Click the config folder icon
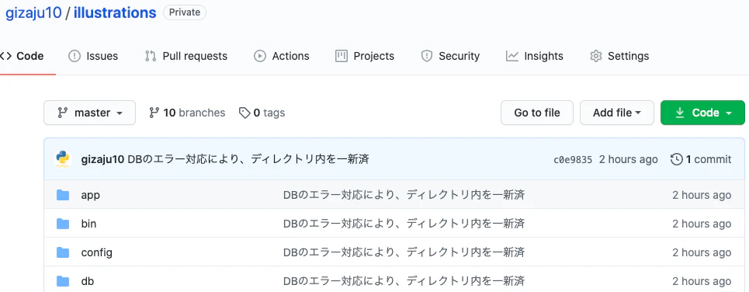The width and height of the screenshot is (749, 292). point(63,252)
